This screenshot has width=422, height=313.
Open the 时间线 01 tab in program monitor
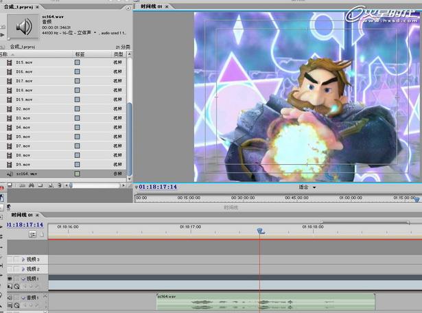(x=152, y=6)
